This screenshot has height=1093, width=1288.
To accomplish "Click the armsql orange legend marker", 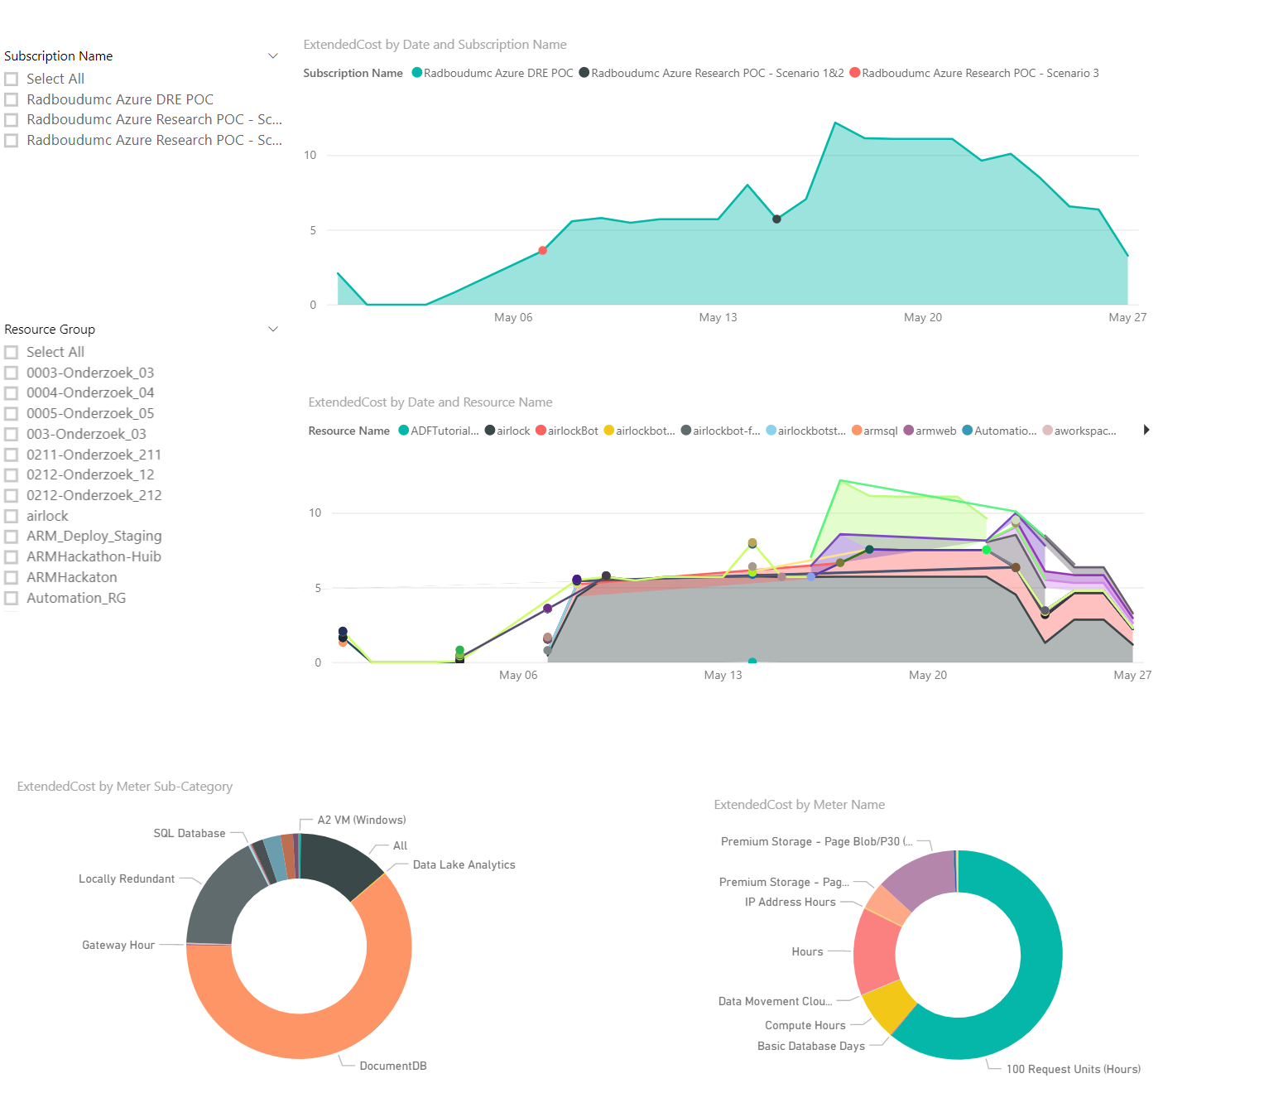I will tap(857, 431).
